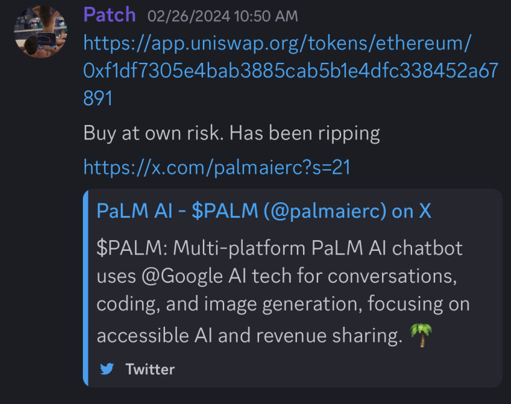This screenshot has width=511, height=404.
Task: Click the "Has been ripping" text
Action: (x=305, y=133)
